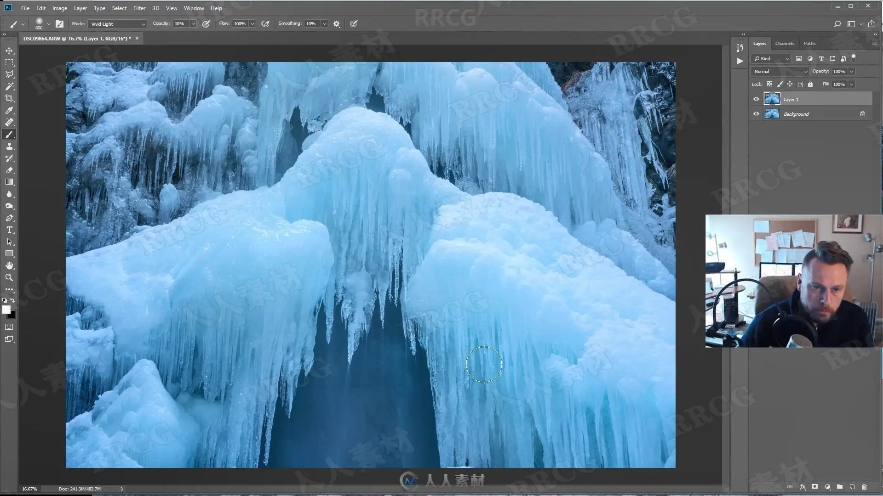
Task: Open the tool preset picker arrow
Action: pos(23,24)
